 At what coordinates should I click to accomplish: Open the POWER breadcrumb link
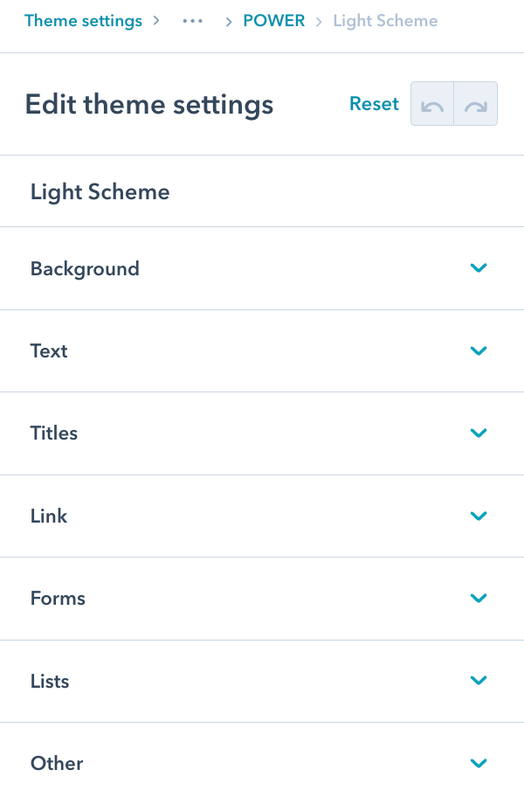click(273, 20)
